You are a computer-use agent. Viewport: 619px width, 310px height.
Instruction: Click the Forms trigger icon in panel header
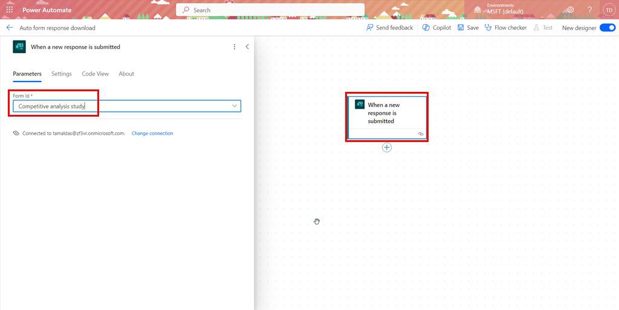(x=19, y=47)
